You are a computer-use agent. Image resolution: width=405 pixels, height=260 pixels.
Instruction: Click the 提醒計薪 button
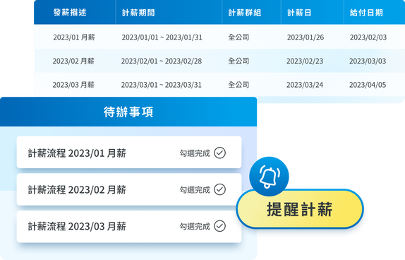300,209
